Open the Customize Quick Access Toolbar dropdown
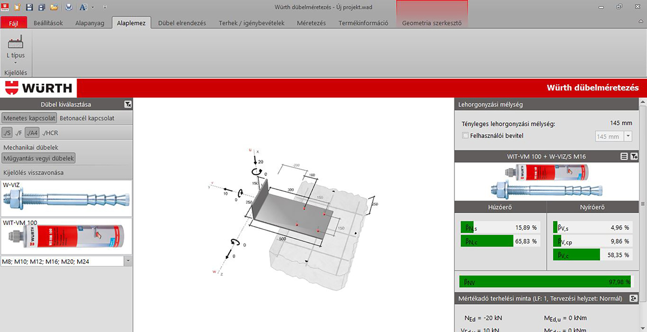Viewport: 647px width, 332px height. (x=104, y=8)
